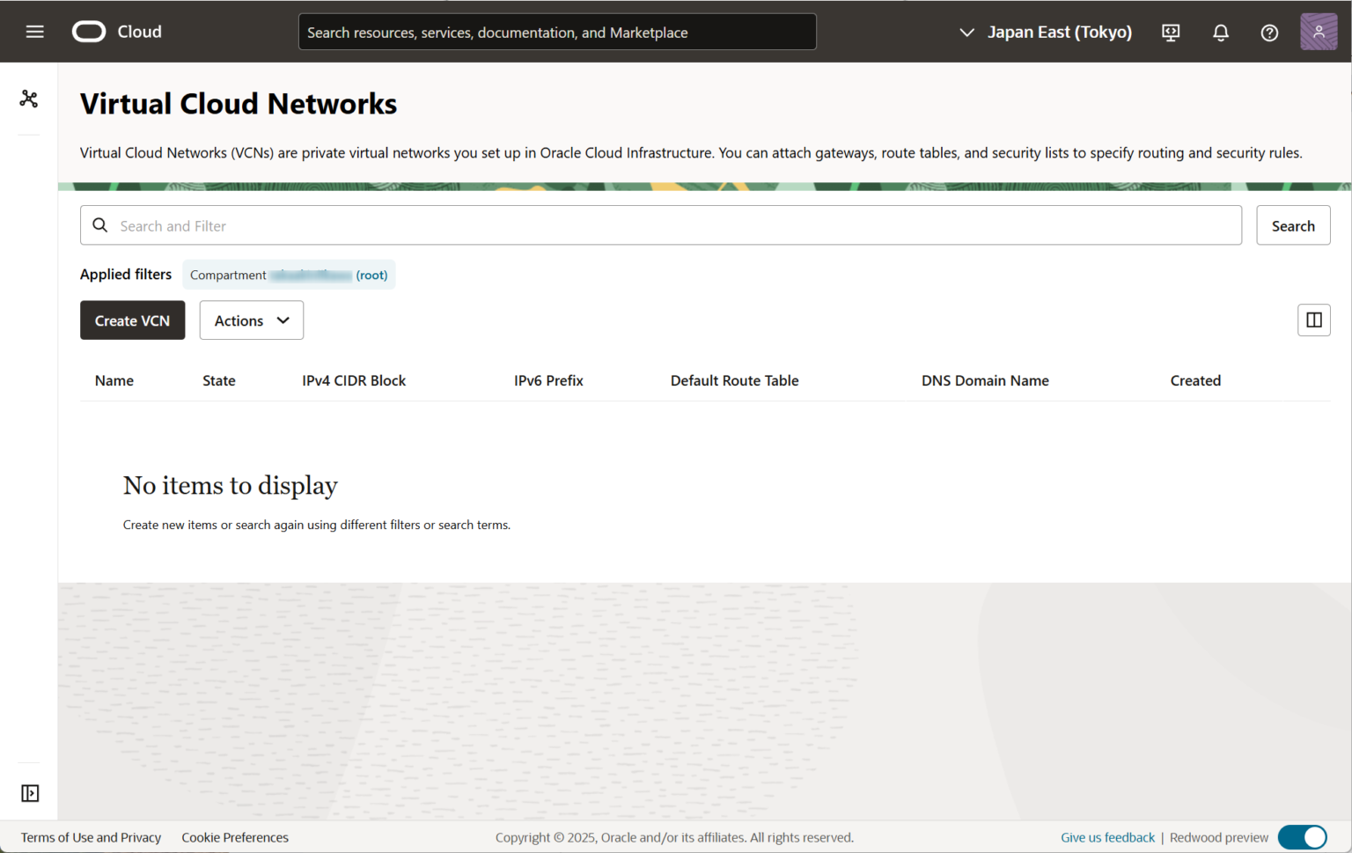
Task: Open the Cloud Shell developer tools icon
Action: [x=1171, y=33]
